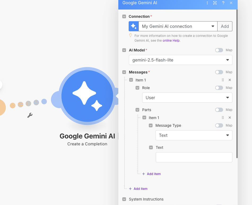The image size is (252, 205).
Task: Click the Gemini sparkle connection icon
Action: pos(133,26)
